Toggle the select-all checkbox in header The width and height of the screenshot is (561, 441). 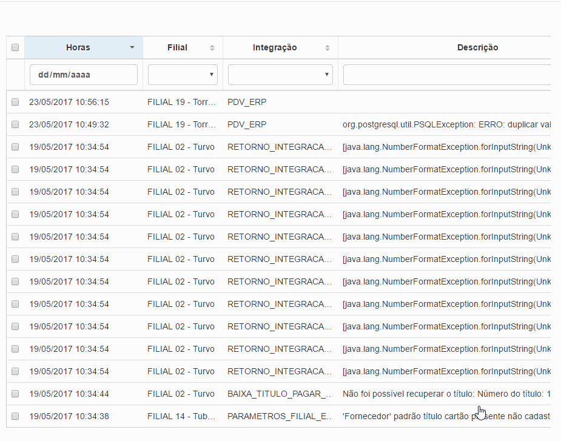[15, 47]
